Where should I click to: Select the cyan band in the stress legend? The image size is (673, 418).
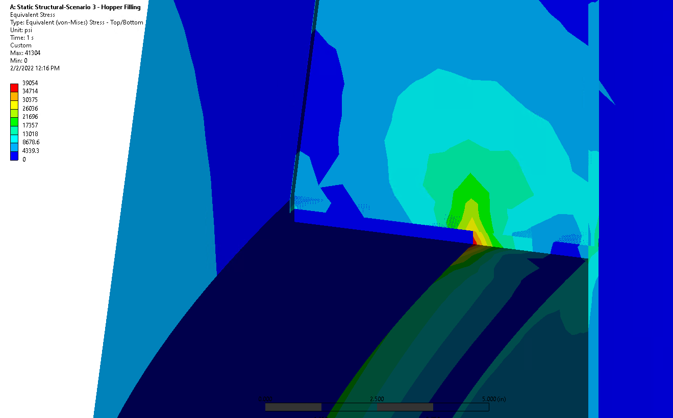pos(14,138)
